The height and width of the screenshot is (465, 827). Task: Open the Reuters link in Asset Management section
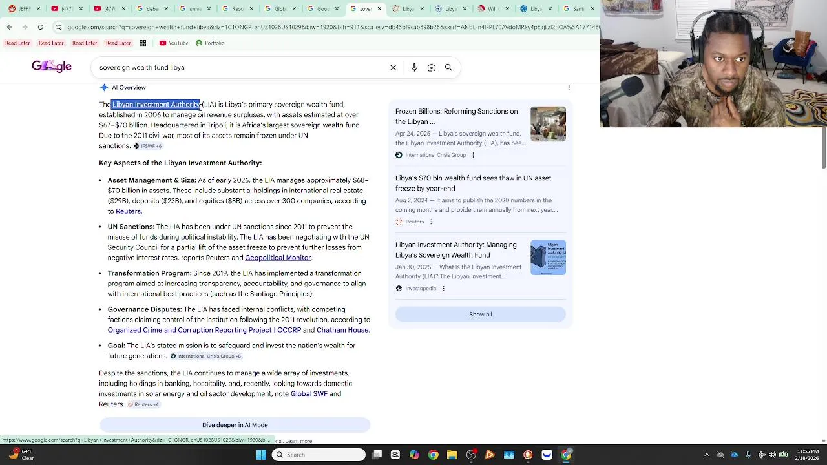(x=128, y=211)
